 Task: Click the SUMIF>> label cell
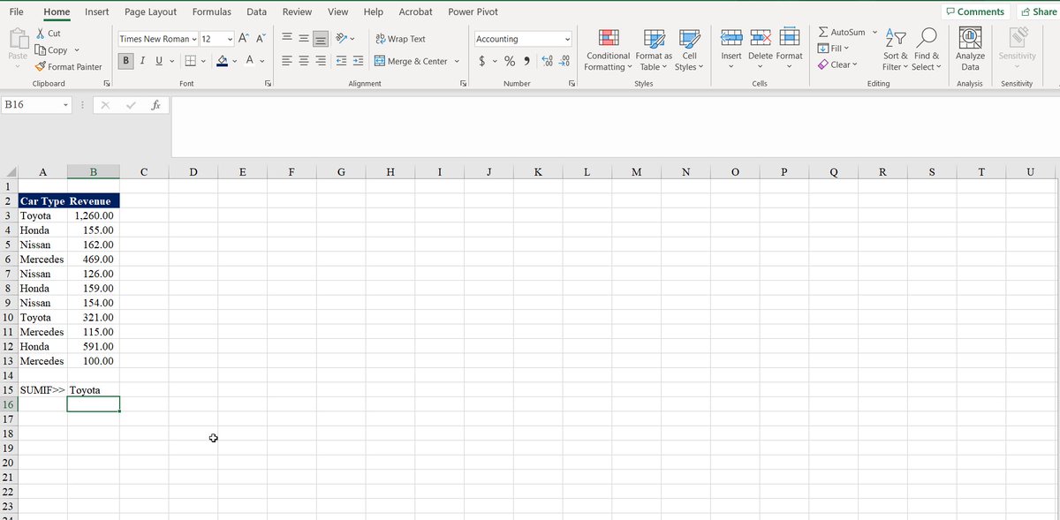point(42,390)
